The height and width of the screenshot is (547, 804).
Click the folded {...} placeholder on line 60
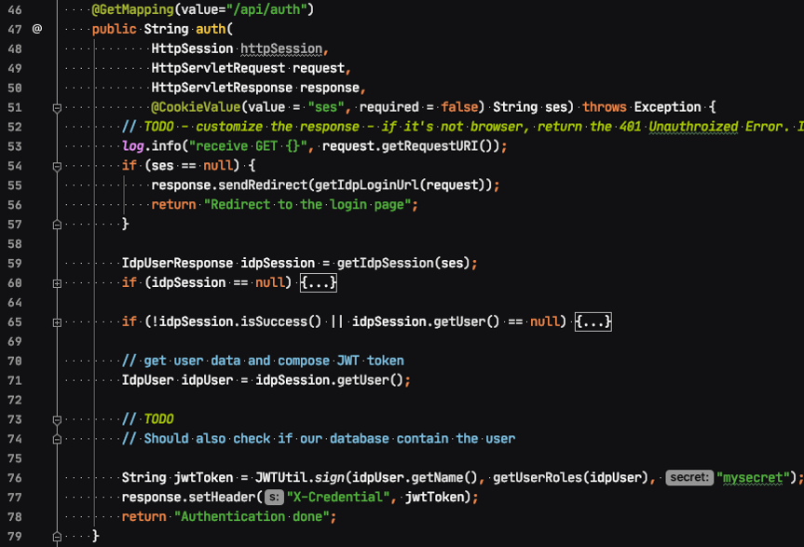[x=317, y=282]
